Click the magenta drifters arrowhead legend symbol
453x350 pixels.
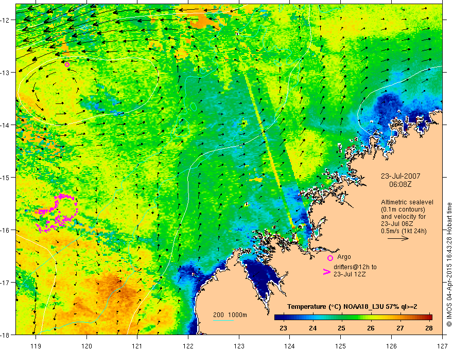point(327,272)
